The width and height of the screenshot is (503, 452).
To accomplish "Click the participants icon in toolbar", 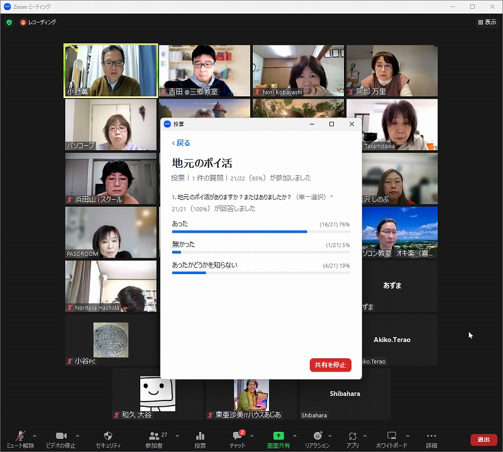I will point(154,436).
